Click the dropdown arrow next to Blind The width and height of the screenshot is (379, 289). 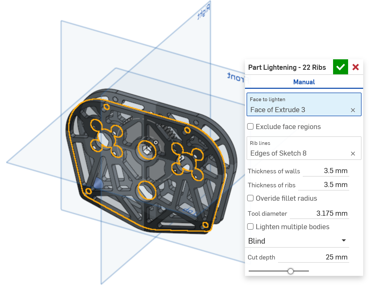344,240
